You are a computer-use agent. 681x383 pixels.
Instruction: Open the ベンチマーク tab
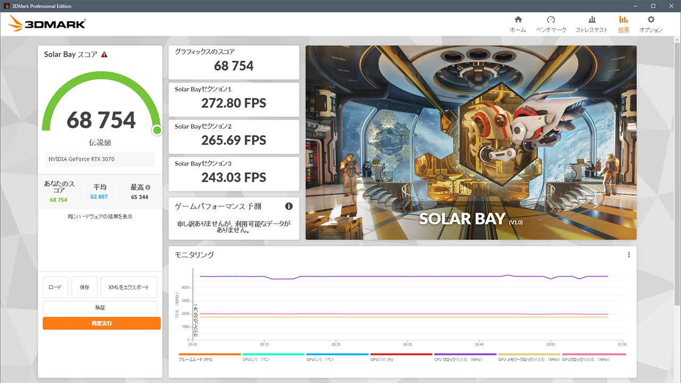pos(551,24)
